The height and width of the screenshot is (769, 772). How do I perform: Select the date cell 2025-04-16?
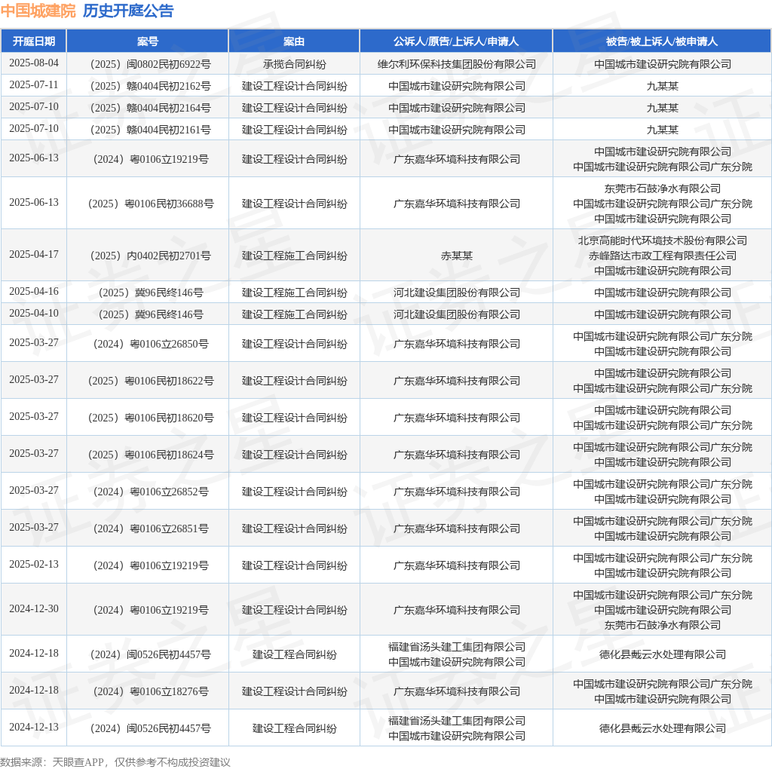[33, 292]
